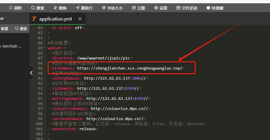Screen dimensions: 270x140
Task: Click the webset: key on line 85
Action: click(56, 48)
